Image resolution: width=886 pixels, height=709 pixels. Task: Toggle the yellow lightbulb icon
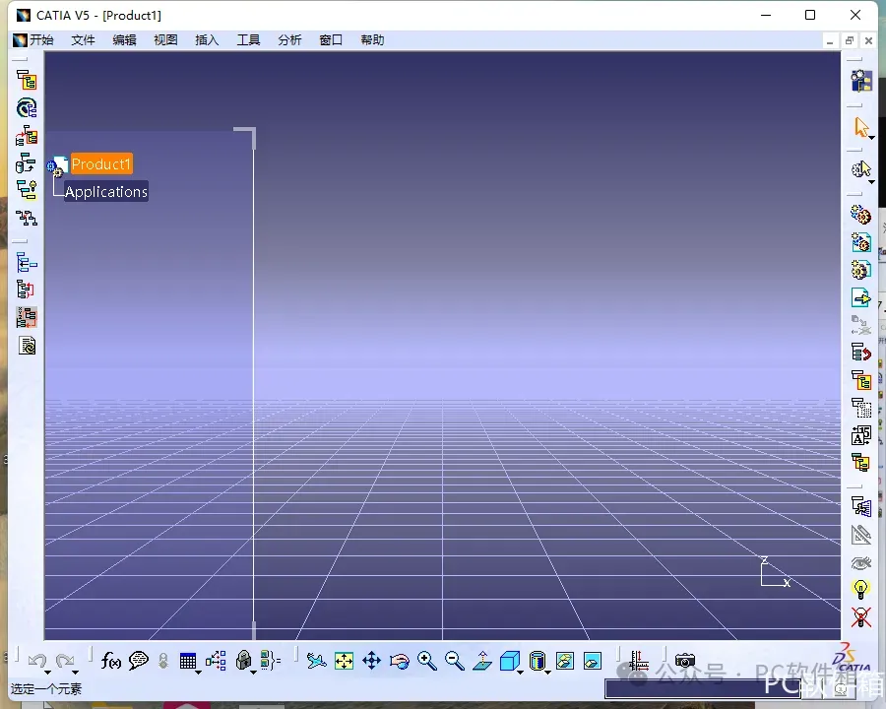[860, 590]
